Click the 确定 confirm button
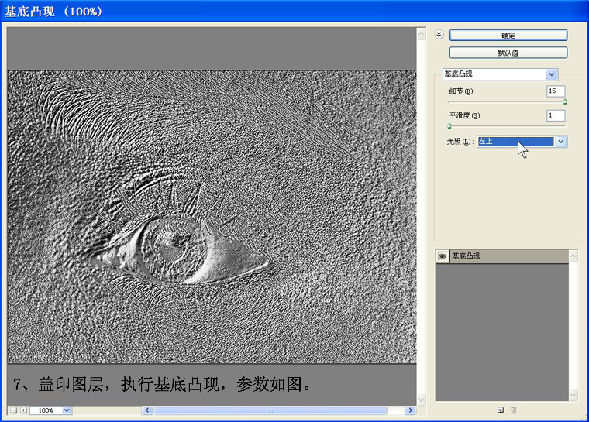 pos(508,36)
